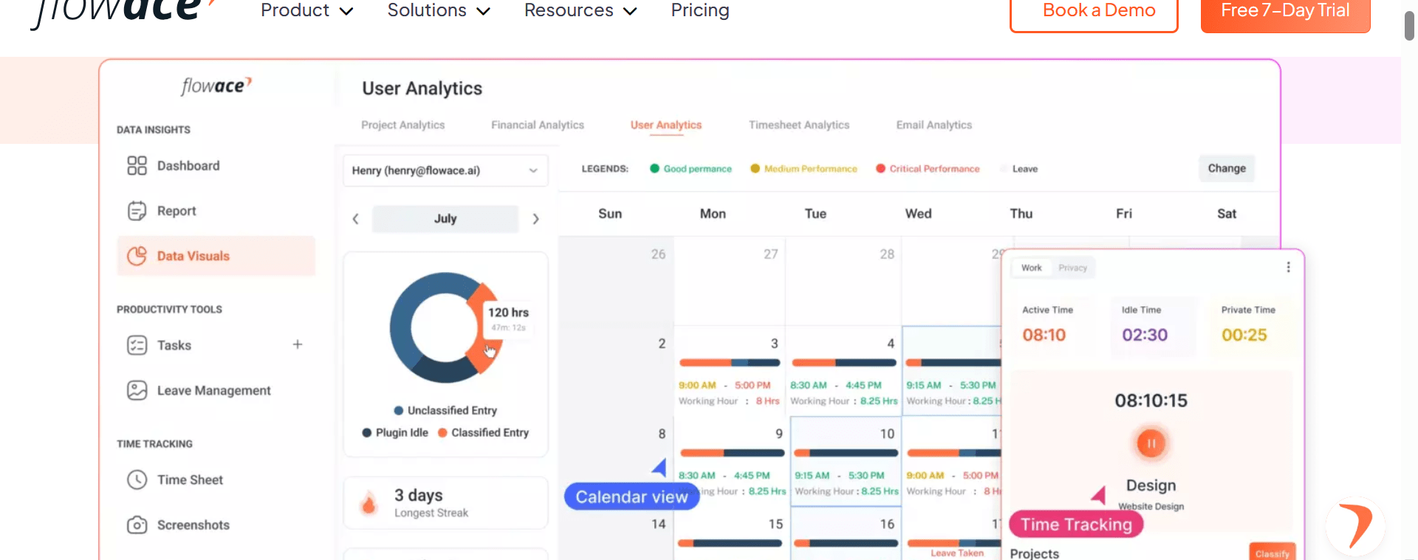The height and width of the screenshot is (560, 1418).
Task: Click the day 3 progress bar
Action: (x=730, y=363)
